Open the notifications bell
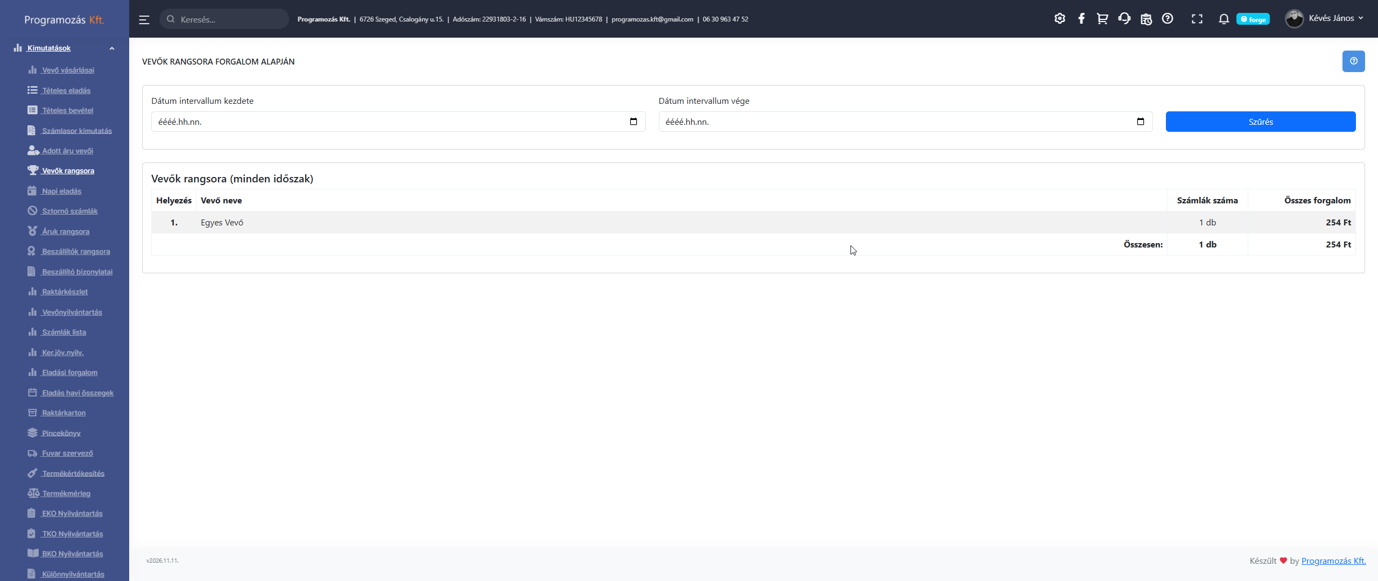 pos(1224,19)
